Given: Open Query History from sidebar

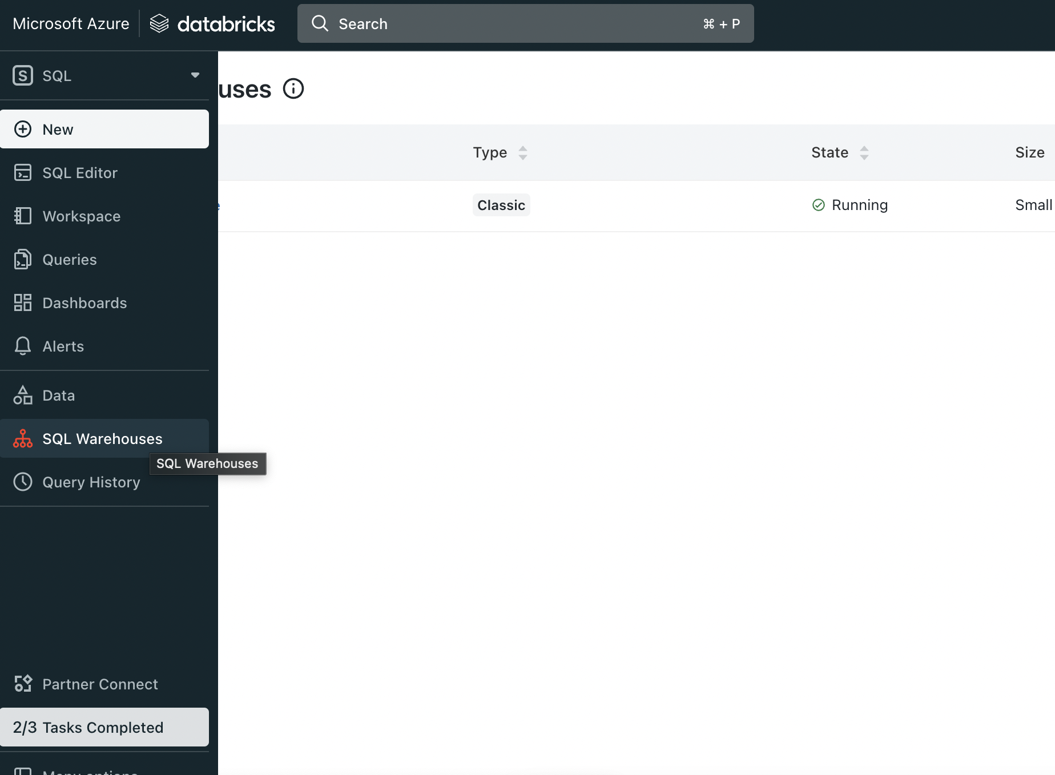Looking at the screenshot, I should pyautogui.click(x=91, y=482).
